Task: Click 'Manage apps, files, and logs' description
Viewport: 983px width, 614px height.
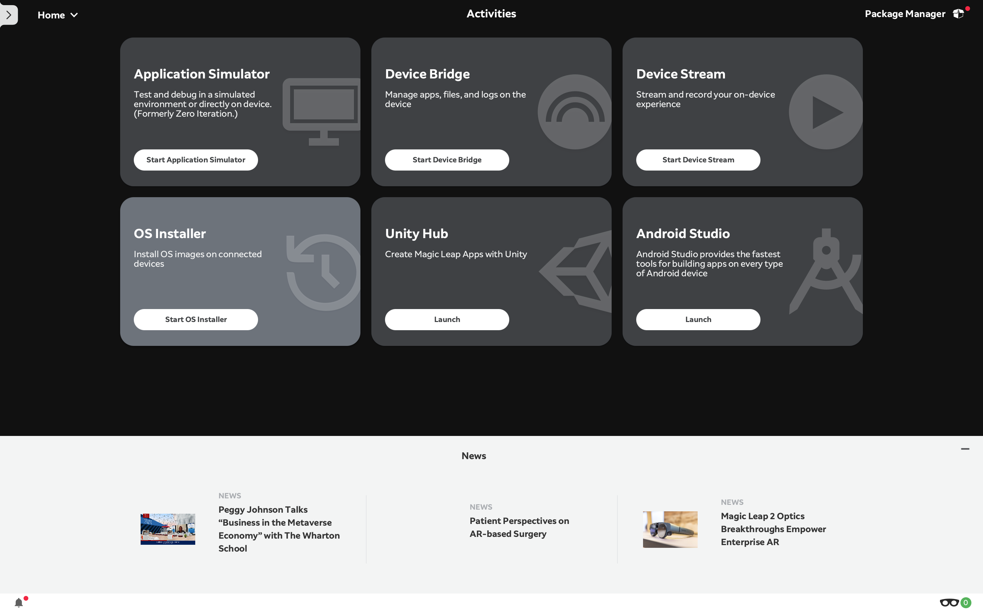Action: click(455, 99)
